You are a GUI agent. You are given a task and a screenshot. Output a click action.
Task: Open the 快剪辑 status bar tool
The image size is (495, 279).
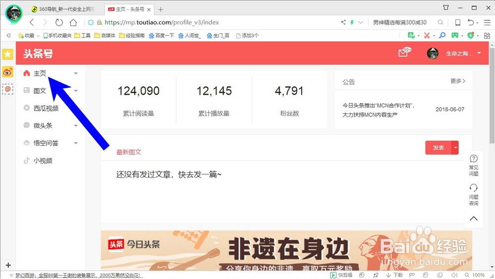341,275
